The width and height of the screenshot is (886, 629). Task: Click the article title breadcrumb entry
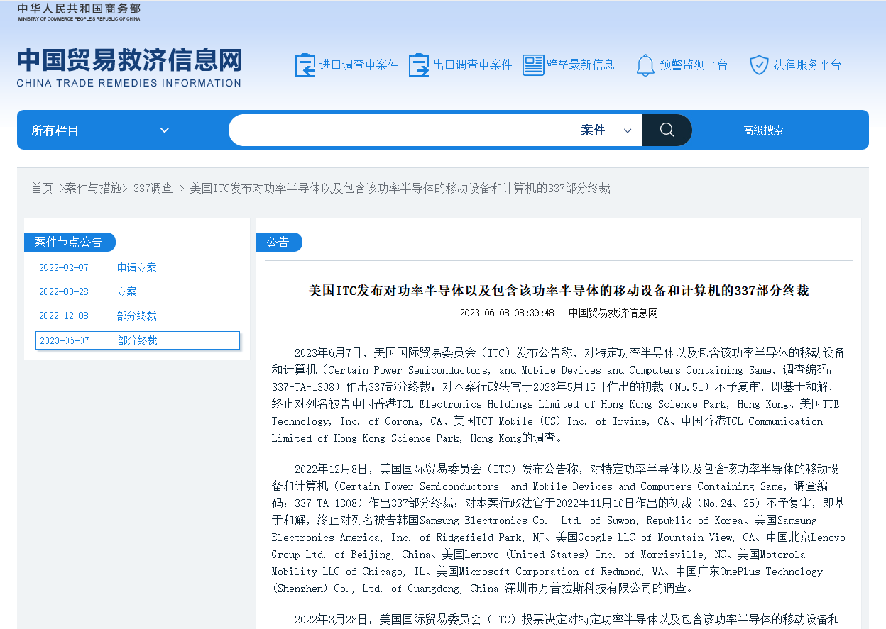[x=400, y=188]
